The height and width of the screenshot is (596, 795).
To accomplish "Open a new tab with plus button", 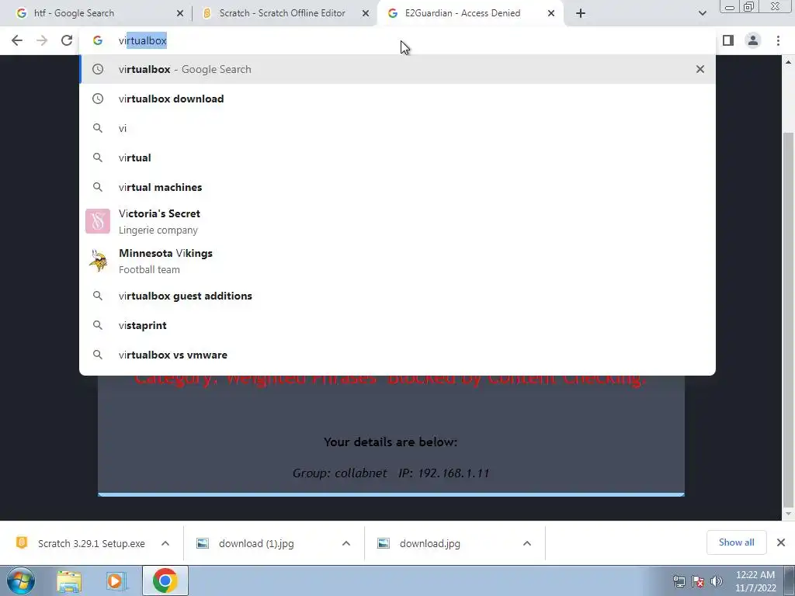I will click(x=581, y=13).
